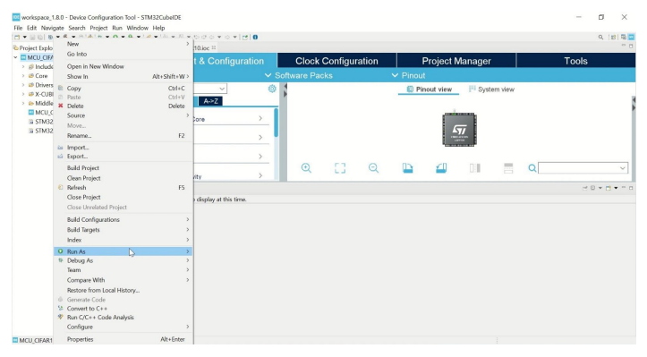Open the categories settings gear
Screen dimensions: 647x357
click(272, 89)
